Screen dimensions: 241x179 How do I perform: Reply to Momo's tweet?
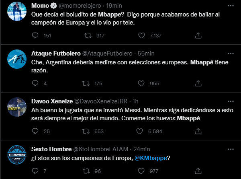pos(35,36)
